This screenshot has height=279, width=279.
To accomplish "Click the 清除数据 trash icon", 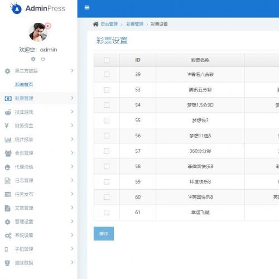I will click(7, 263).
